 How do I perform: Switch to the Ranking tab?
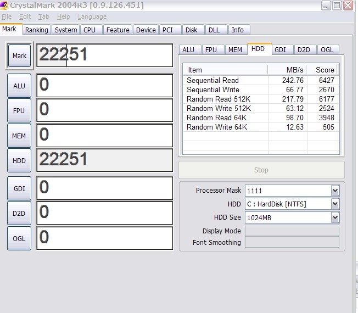coord(37,30)
